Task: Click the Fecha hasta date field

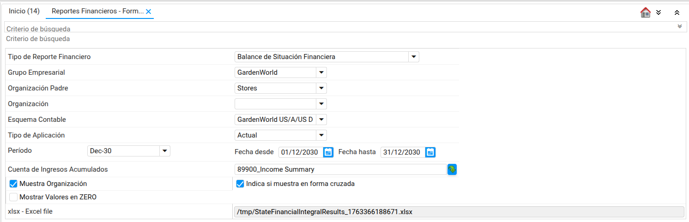Action: tap(403, 152)
